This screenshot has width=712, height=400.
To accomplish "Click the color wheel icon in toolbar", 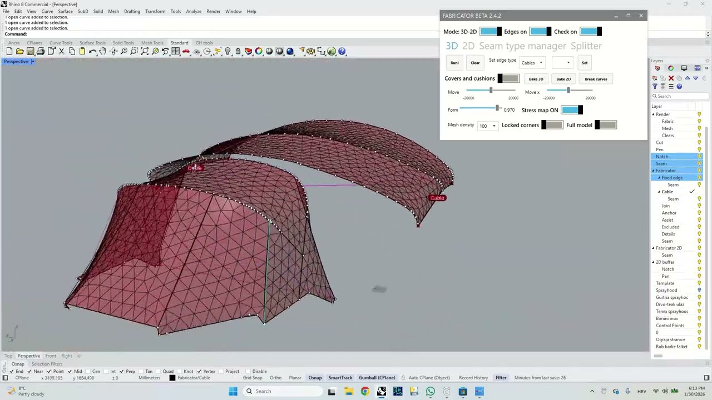I will click(x=259, y=51).
